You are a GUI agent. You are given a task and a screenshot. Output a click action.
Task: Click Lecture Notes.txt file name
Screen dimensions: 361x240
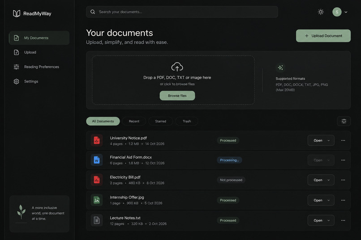pos(125,218)
